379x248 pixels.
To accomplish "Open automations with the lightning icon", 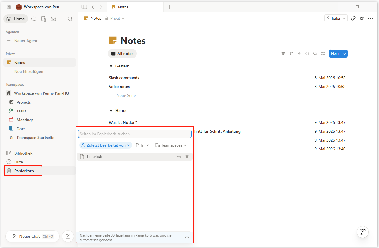I will click(x=299, y=54).
